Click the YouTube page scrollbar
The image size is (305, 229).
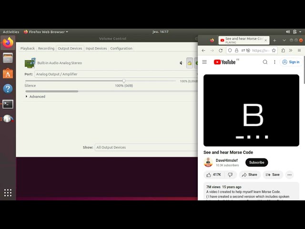pos(304,70)
